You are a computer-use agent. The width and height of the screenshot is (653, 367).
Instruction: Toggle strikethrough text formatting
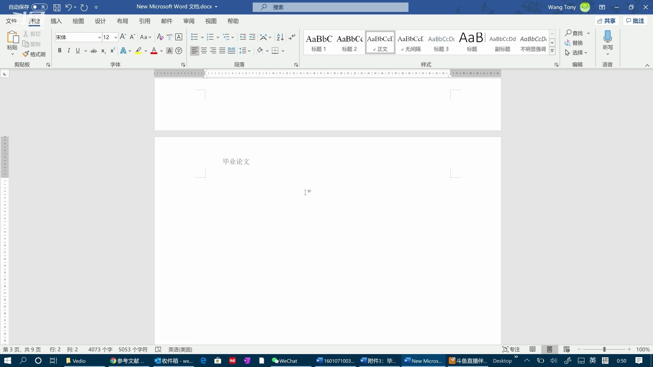[94, 50]
